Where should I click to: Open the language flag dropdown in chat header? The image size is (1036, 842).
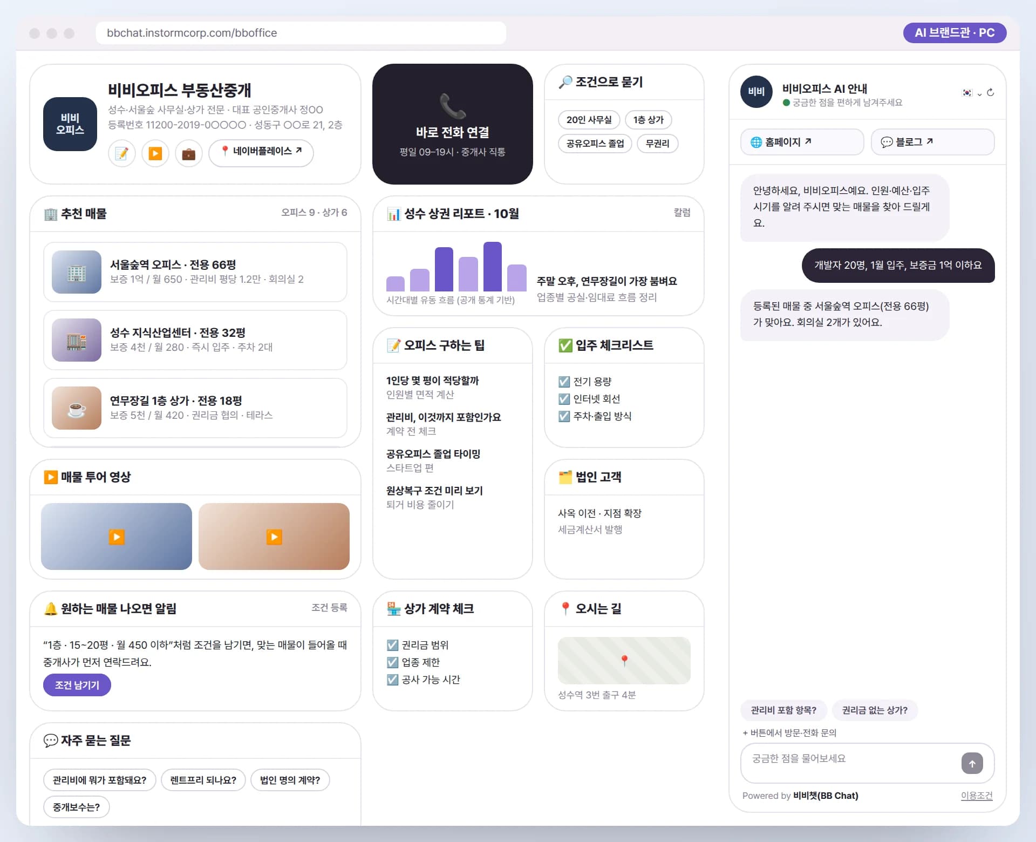point(972,93)
